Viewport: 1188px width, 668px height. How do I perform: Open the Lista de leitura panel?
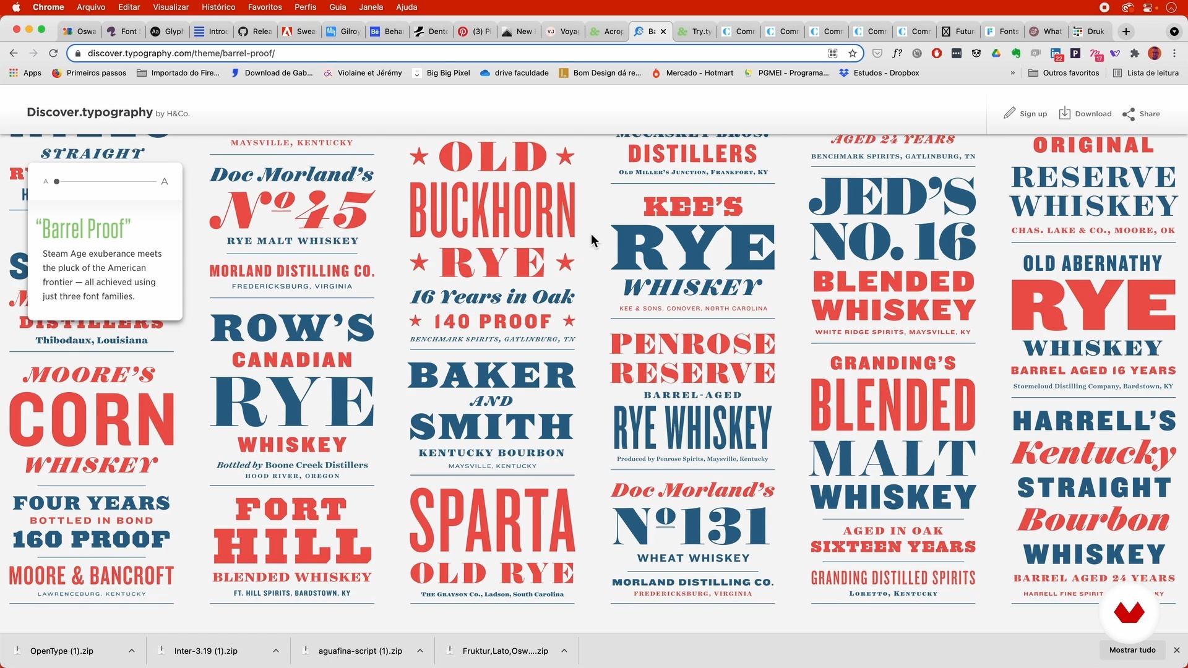click(x=1146, y=73)
